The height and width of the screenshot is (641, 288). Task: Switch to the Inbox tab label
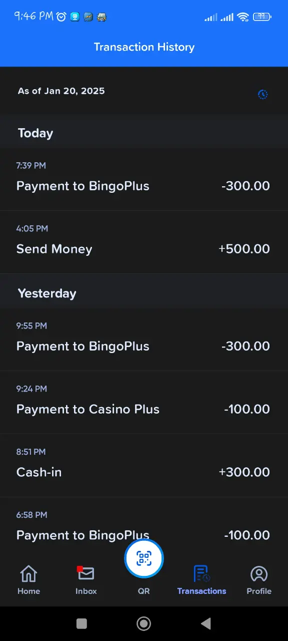click(86, 591)
